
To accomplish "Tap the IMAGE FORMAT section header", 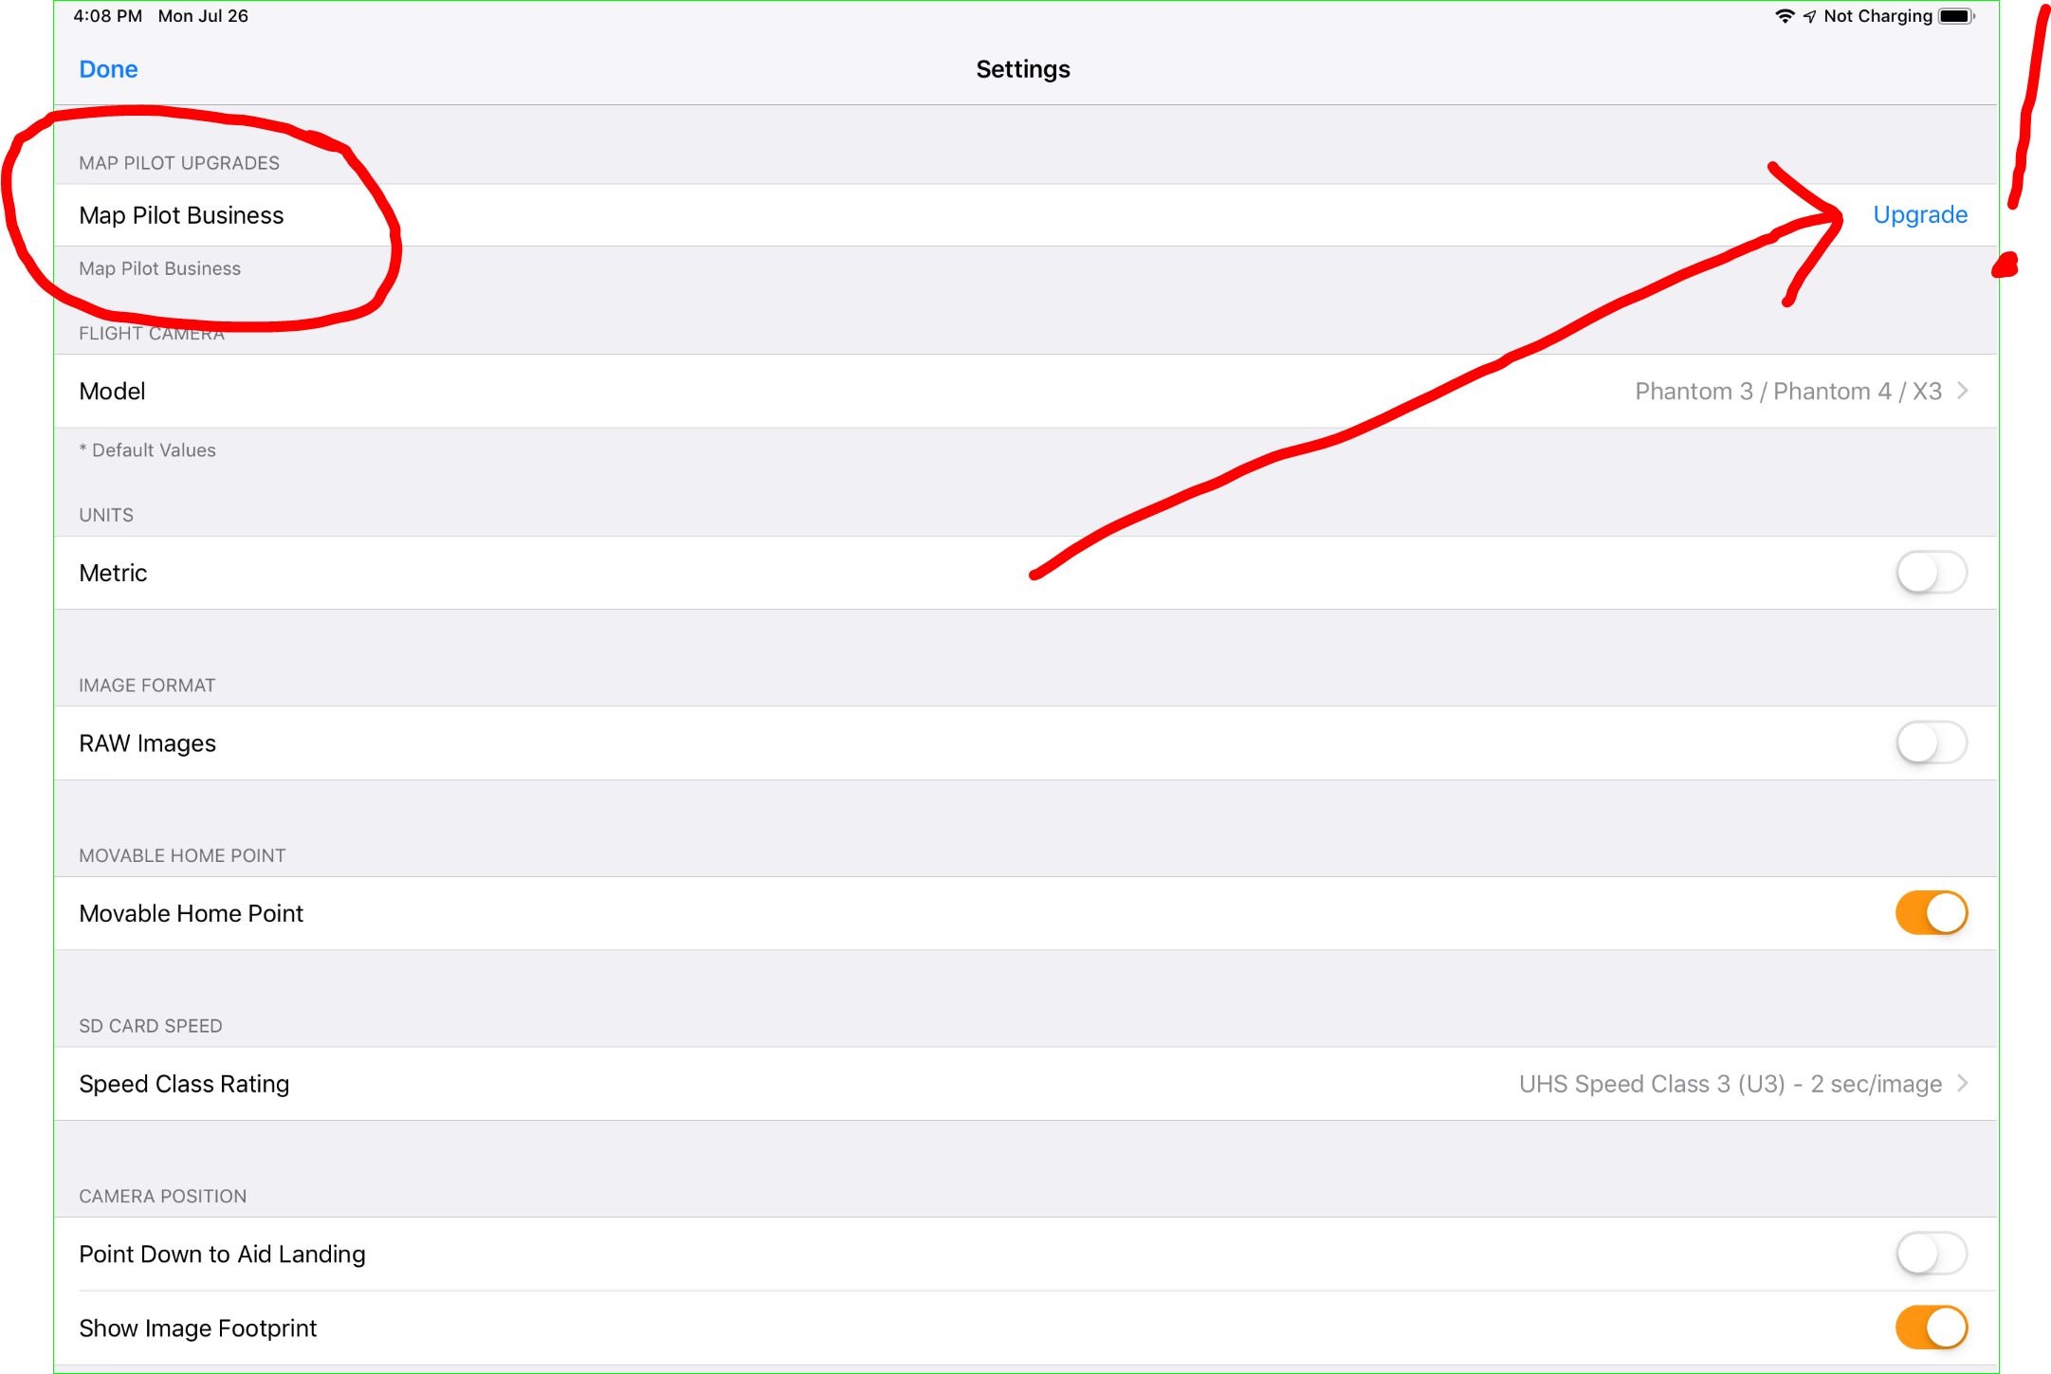I will (147, 686).
